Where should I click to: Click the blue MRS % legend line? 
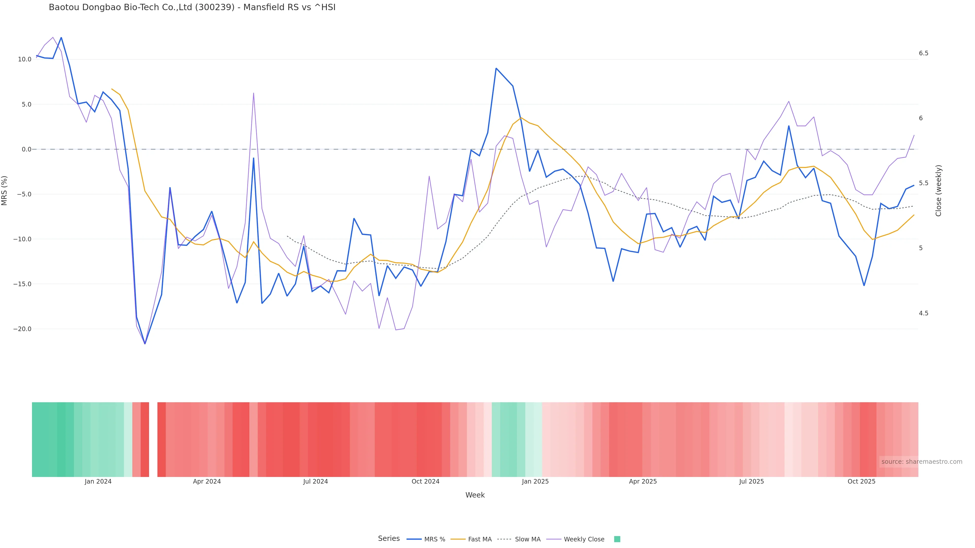414,539
